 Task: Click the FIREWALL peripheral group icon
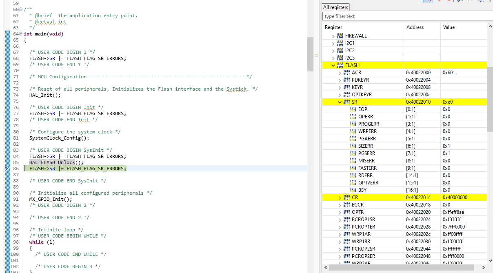(340, 36)
